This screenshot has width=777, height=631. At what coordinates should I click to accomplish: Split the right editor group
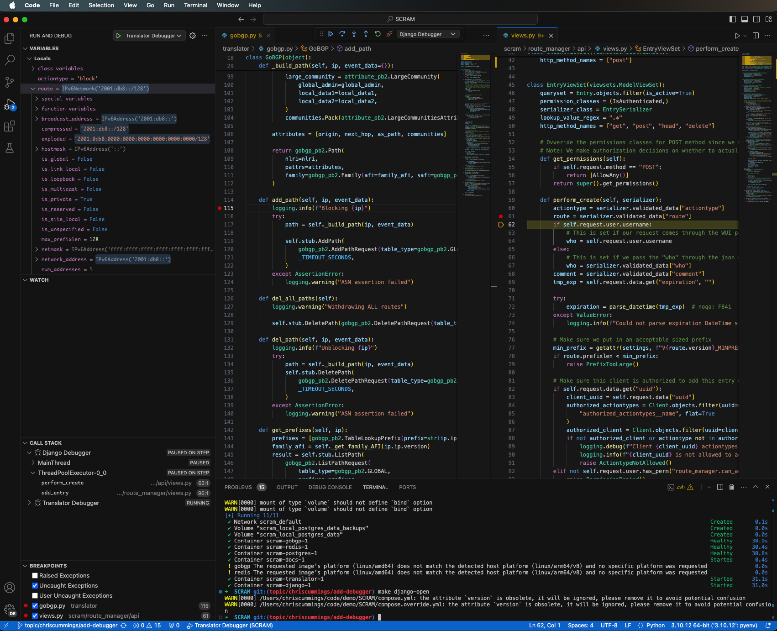point(756,36)
